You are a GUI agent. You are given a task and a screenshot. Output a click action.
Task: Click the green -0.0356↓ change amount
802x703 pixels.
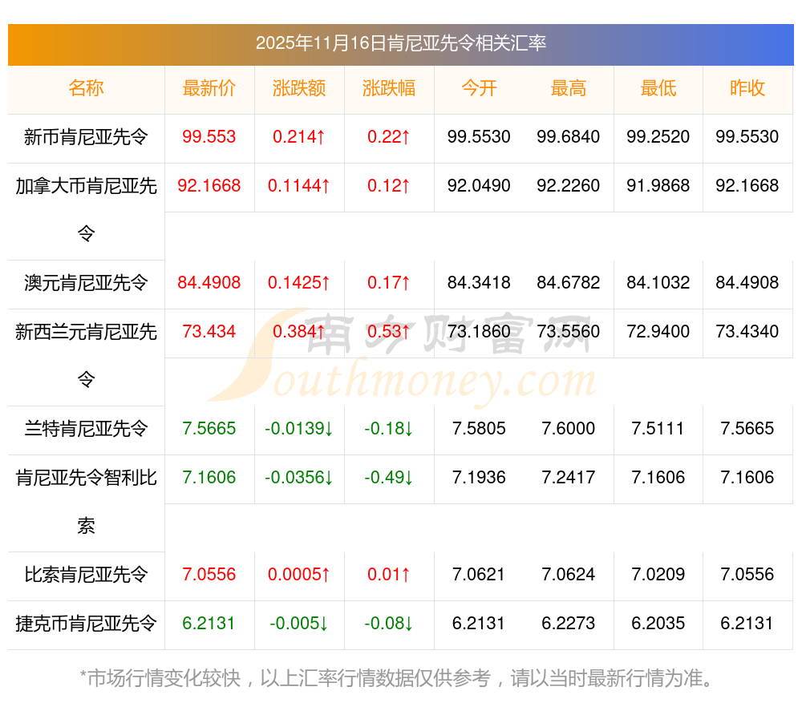tap(299, 478)
